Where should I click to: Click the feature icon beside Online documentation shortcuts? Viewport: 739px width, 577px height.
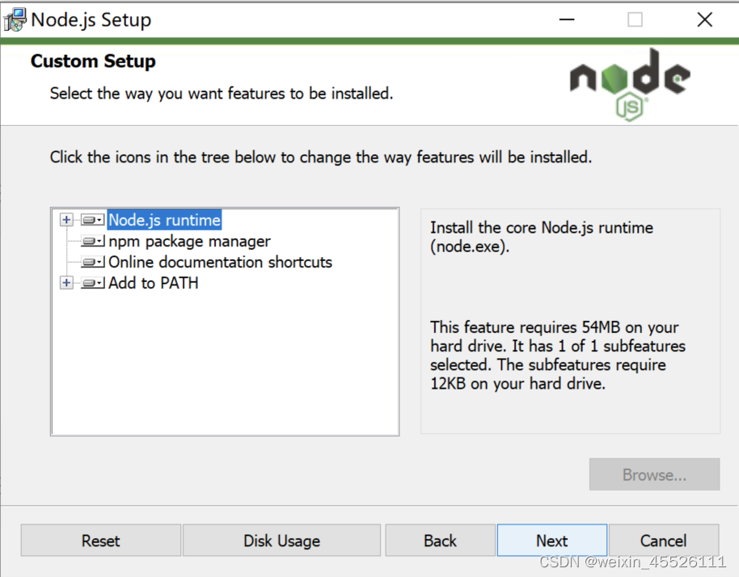coord(93,262)
